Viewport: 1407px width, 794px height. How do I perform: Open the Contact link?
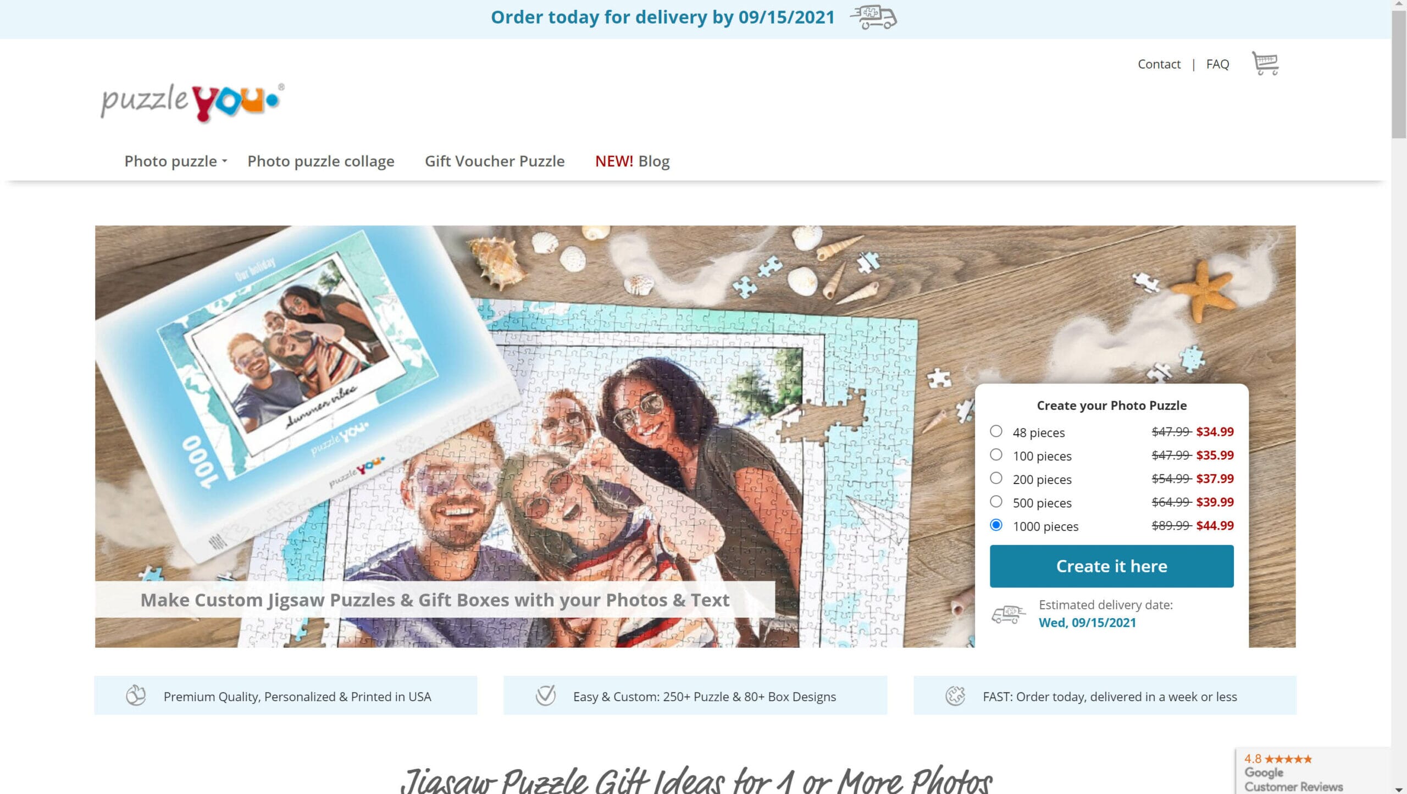[1159, 64]
